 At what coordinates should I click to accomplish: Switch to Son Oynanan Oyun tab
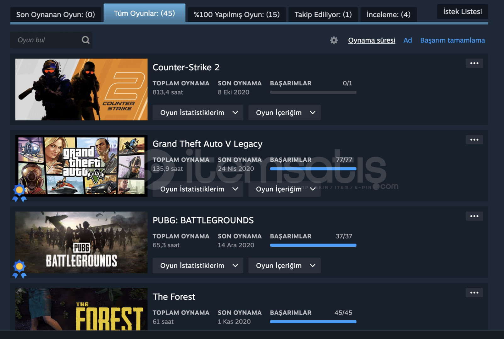click(56, 14)
